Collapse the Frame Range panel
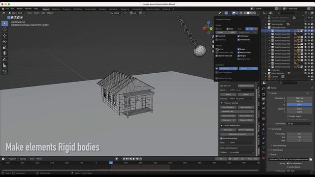315x177 pixels. pos(269,129)
